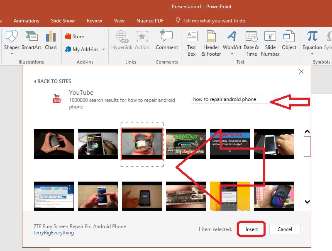Image resolution: width=332 pixels, height=251 pixels.
Task: Select the finger tapping white phone thumbnail
Action: tap(98, 196)
